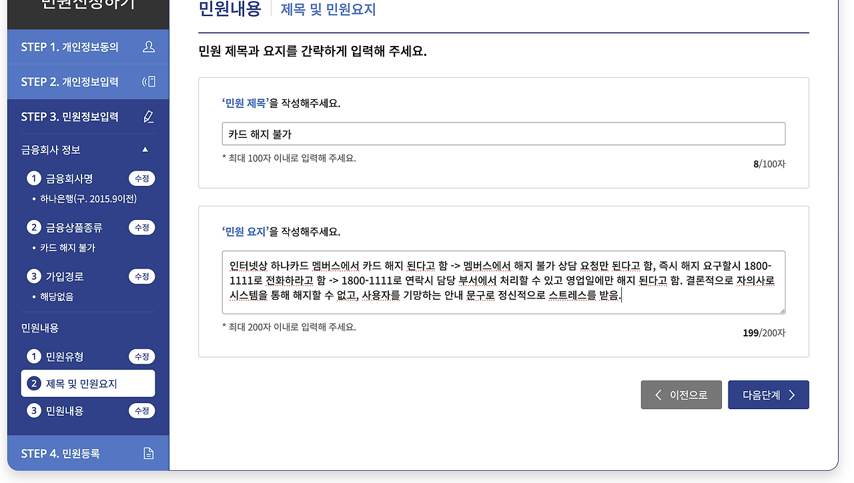Click the 민원 제목 title input field
The height and width of the screenshot is (483, 854).
pos(503,133)
